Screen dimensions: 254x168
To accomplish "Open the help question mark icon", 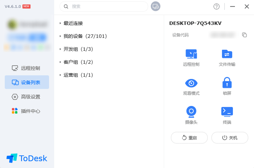I will [x=216, y=7].
